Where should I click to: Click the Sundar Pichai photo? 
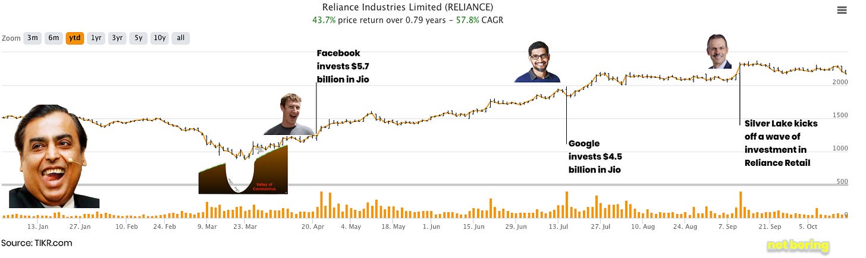point(537,61)
